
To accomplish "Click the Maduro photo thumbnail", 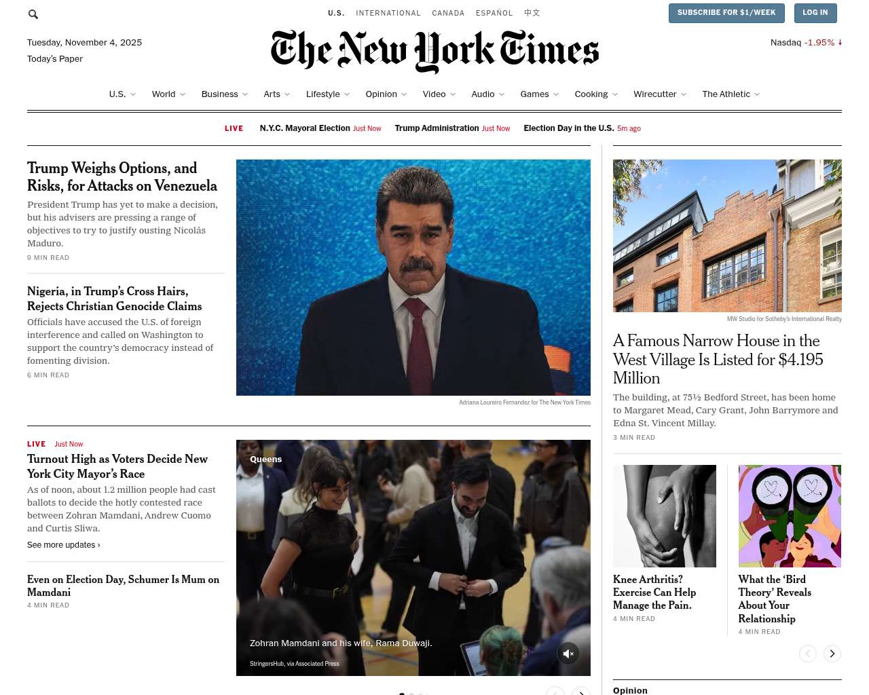I will (x=413, y=278).
